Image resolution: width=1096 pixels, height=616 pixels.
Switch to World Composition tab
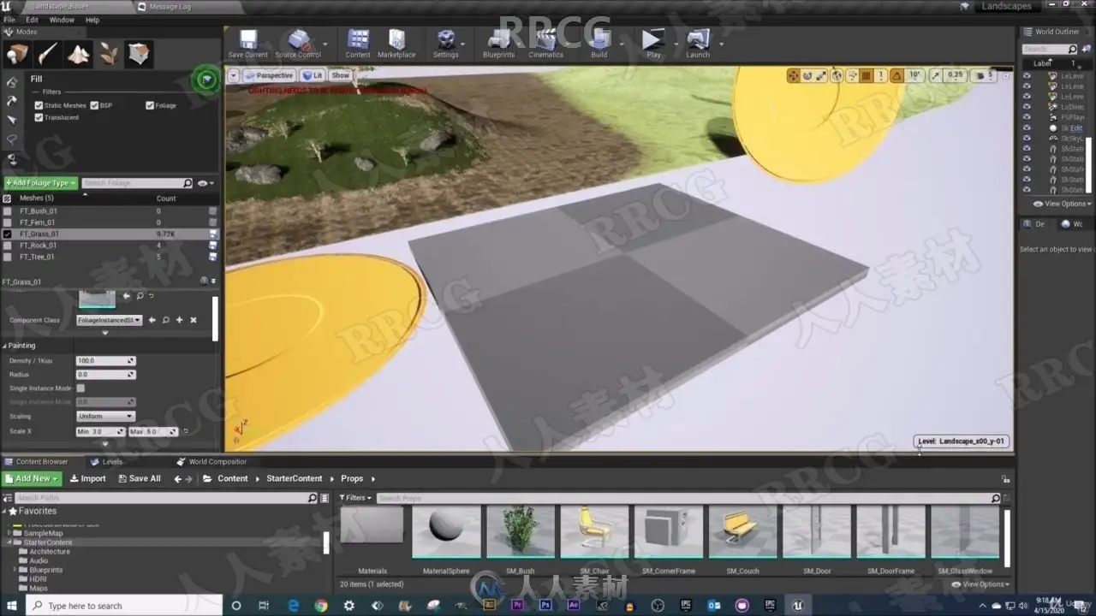pos(211,462)
